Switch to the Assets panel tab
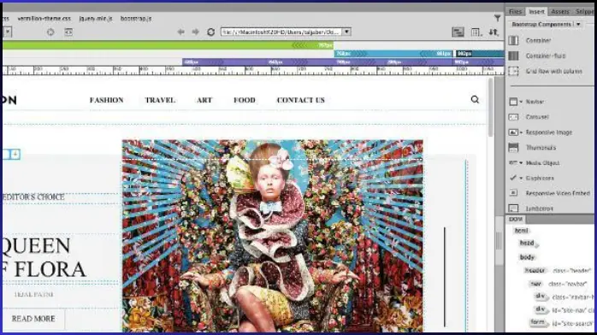Image resolution: width=597 pixels, height=335 pixels. pos(560,11)
